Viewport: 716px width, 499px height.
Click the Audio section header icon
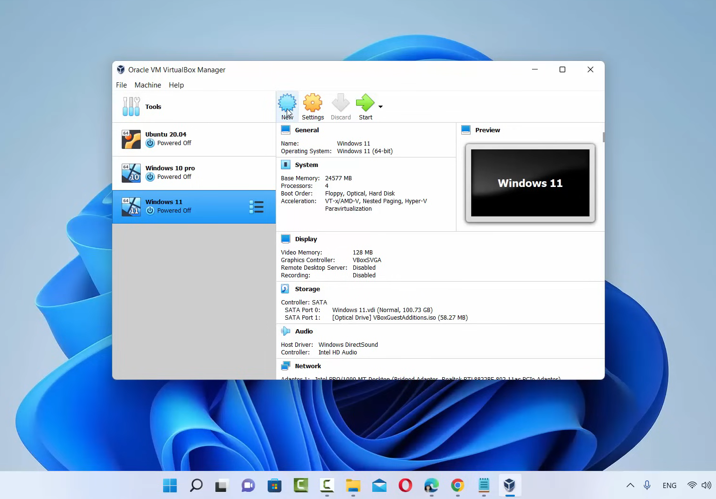click(x=286, y=331)
